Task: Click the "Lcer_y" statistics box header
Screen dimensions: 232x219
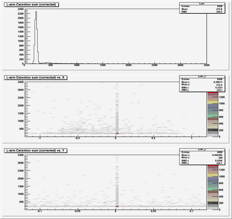Action: [x=202, y=149]
